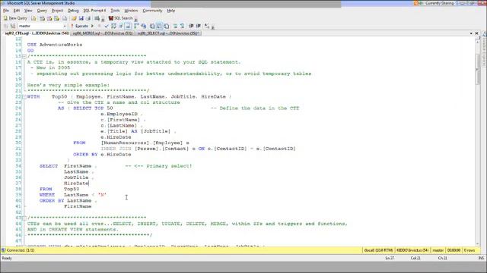Collapse the comment block at line 43
The width and height of the screenshot is (487, 273).
click(x=24, y=218)
